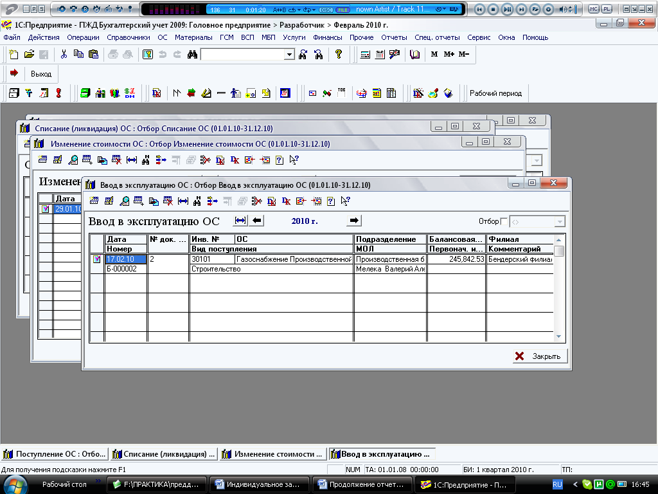Image resolution: width=658 pixels, height=494 pixels.
Task: Select cell Б-000002 document number
Action: tap(126, 269)
